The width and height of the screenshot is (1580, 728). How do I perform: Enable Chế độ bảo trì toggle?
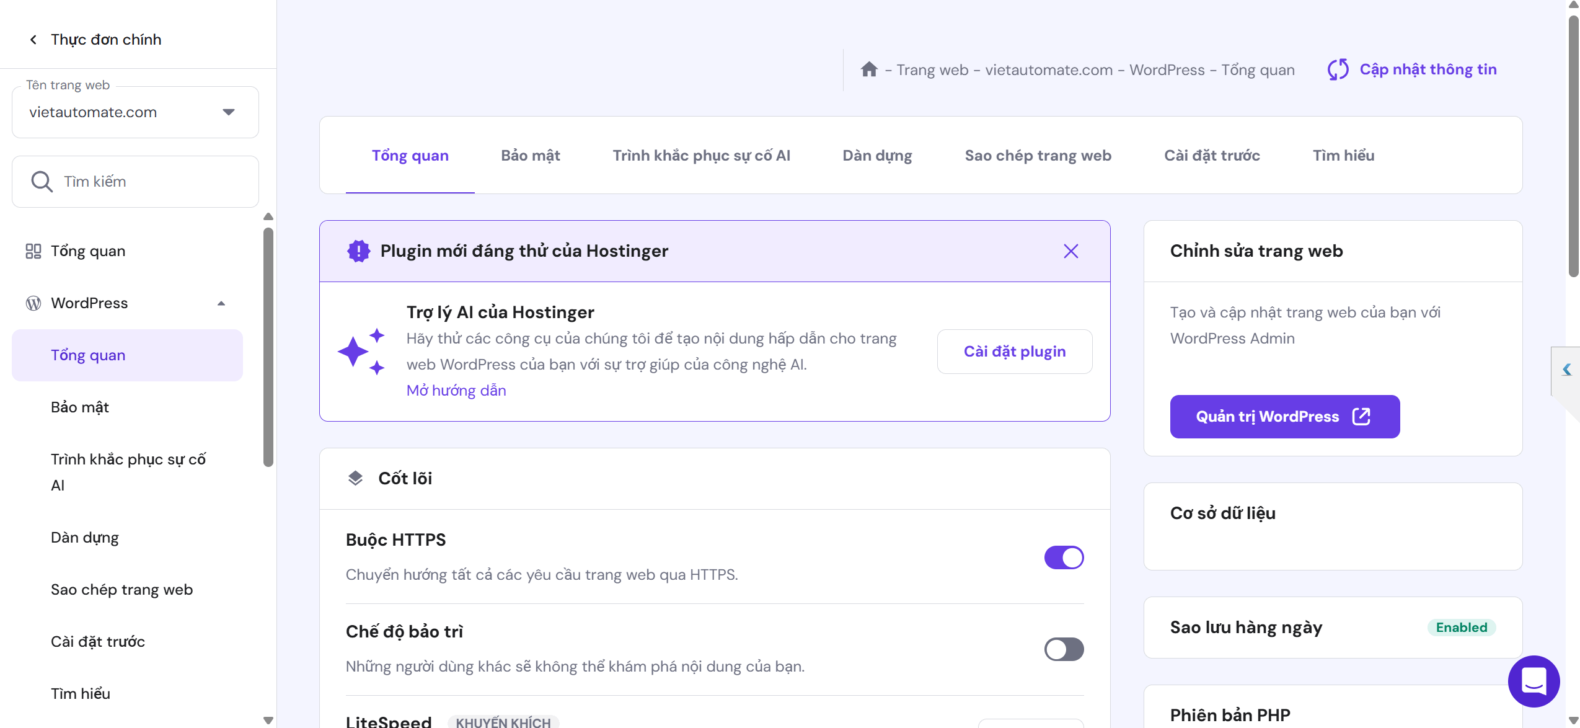(1064, 649)
